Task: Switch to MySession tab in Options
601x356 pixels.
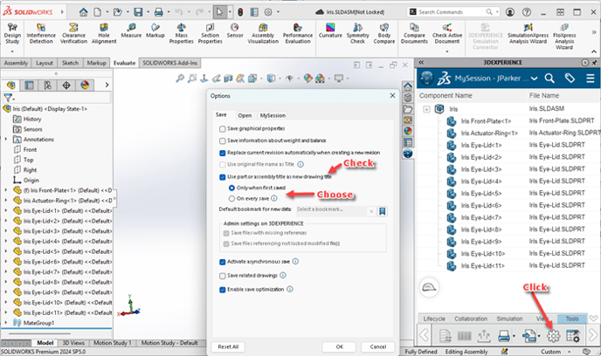Action: point(273,115)
